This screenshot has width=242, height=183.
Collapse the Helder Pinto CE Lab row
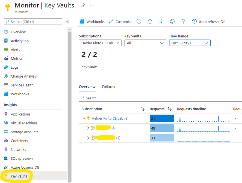[84, 118]
